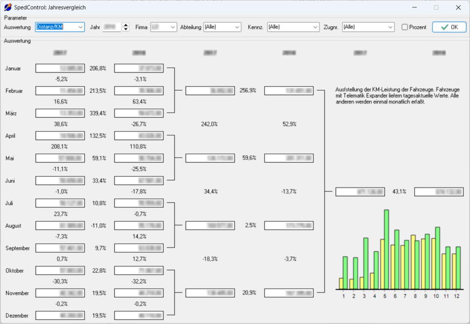
Task: Click the SpedControl app icon in title bar
Action: coord(8,7)
